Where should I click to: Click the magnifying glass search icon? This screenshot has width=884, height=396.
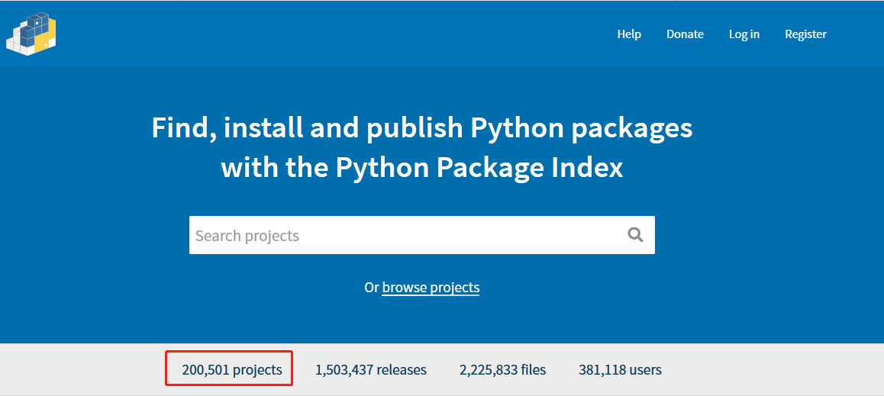coord(635,235)
